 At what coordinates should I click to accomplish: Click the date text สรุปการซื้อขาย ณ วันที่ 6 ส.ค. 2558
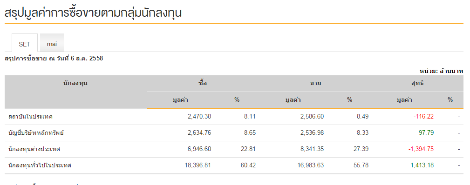(54, 59)
